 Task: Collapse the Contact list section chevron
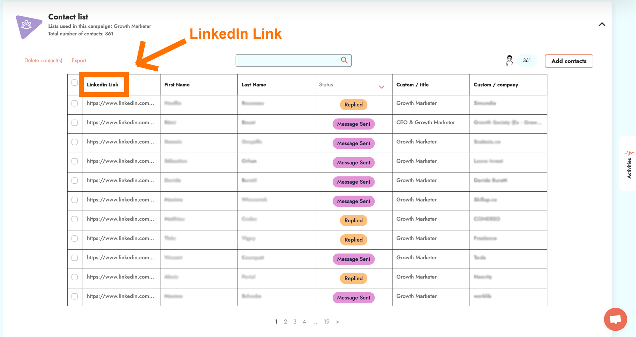point(602,24)
